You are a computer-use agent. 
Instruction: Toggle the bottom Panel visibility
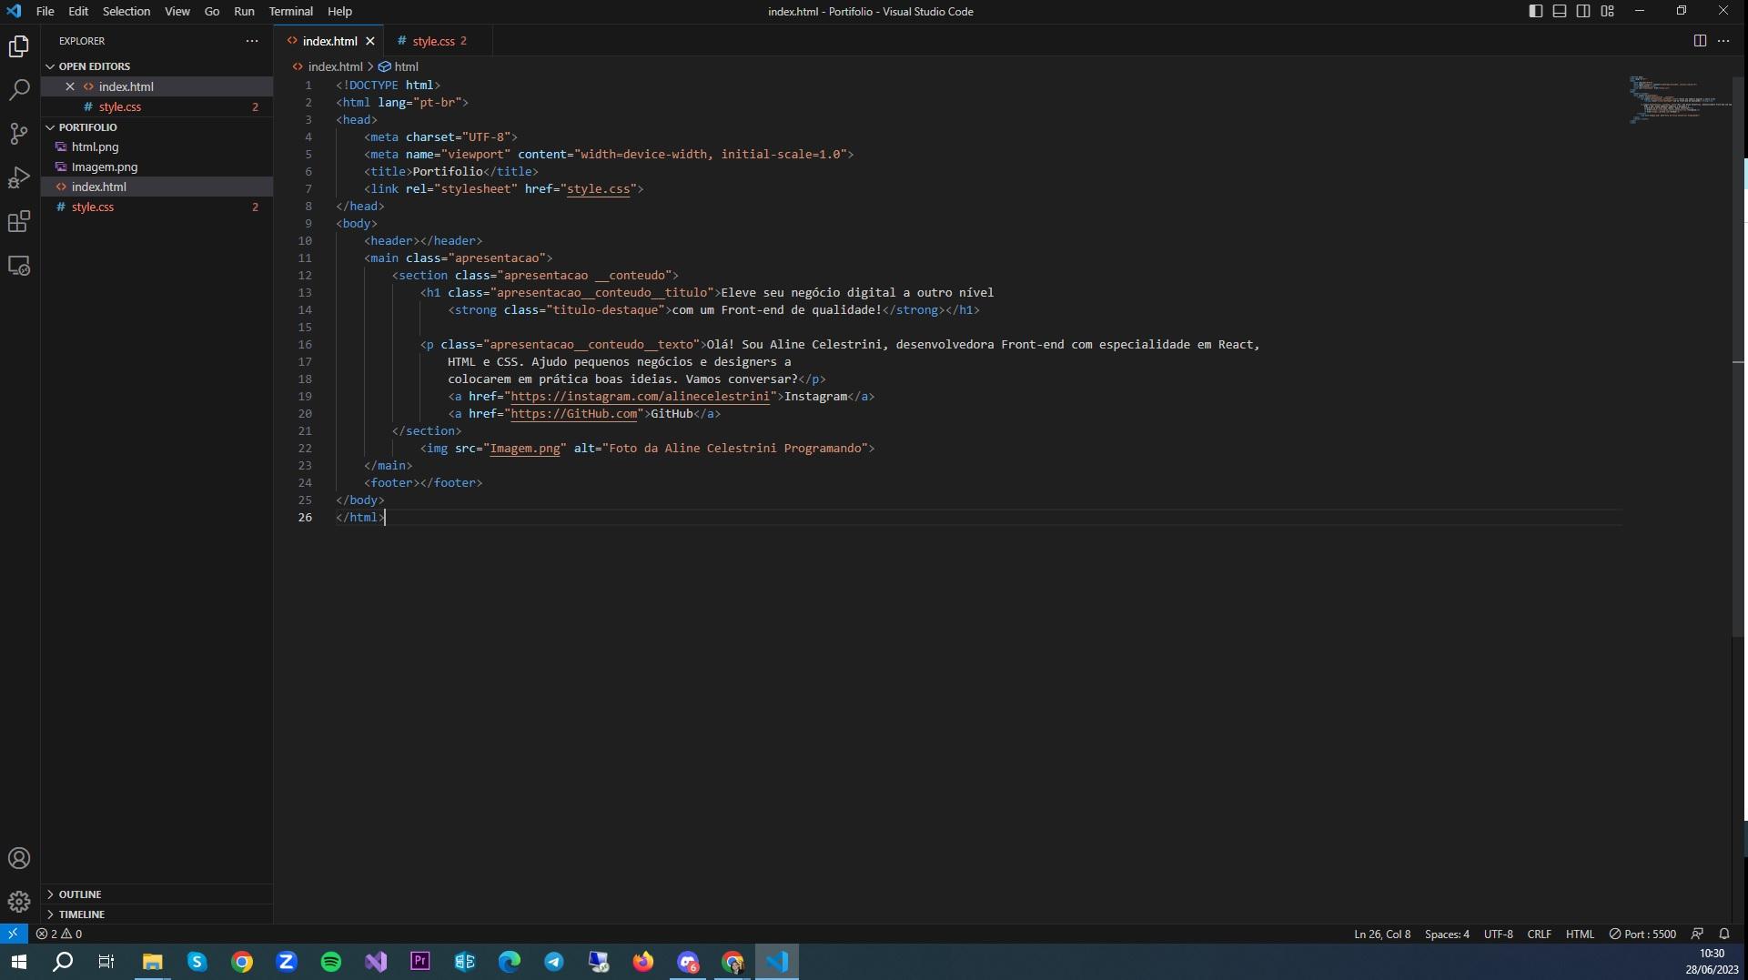click(1560, 11)
